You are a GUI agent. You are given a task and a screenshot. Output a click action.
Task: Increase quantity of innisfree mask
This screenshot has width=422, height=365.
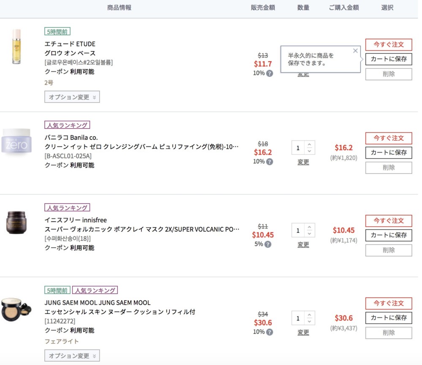(309, 227)
